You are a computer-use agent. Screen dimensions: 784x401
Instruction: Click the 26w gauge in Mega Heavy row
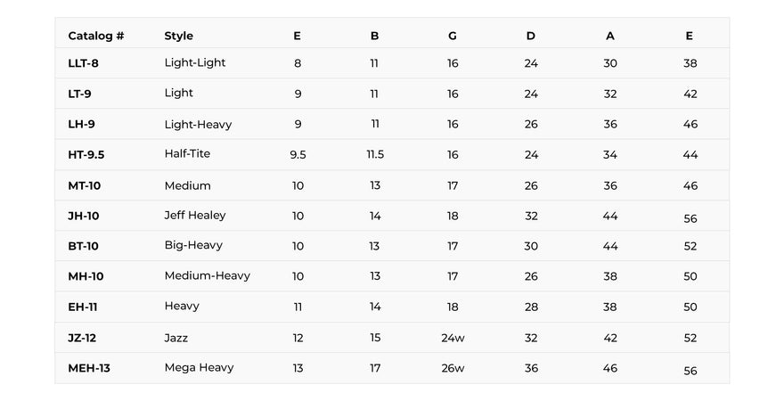coord(453,369)
